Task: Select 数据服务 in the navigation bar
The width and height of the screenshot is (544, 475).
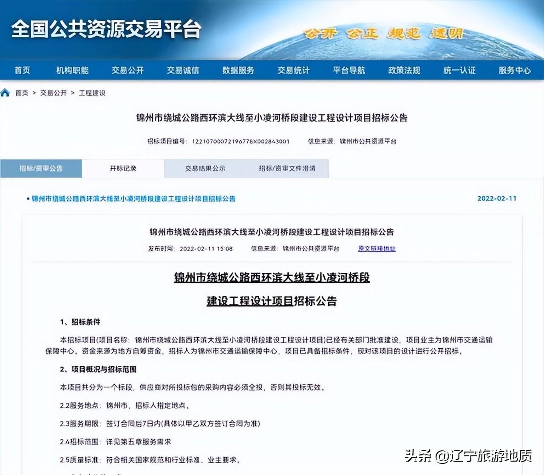Action: (238, 70)
